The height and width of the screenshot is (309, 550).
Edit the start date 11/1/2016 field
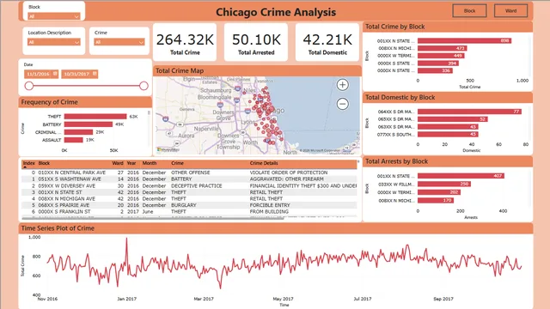[38, 74]
